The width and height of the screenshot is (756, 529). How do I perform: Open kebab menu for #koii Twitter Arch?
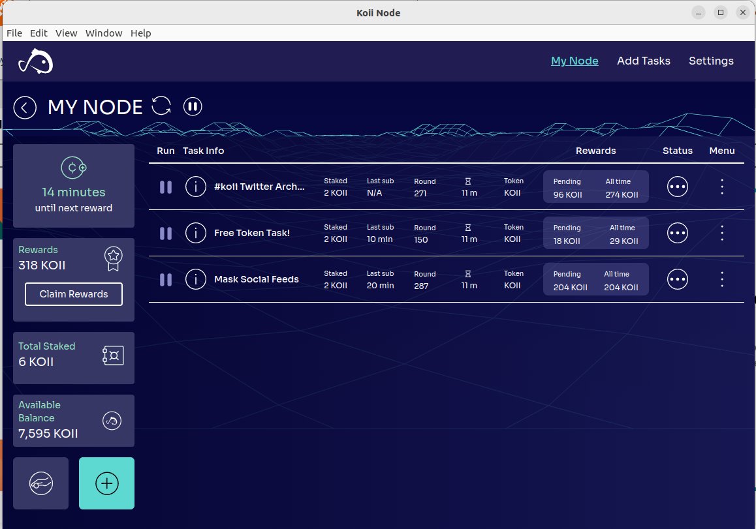pos(722,187)
